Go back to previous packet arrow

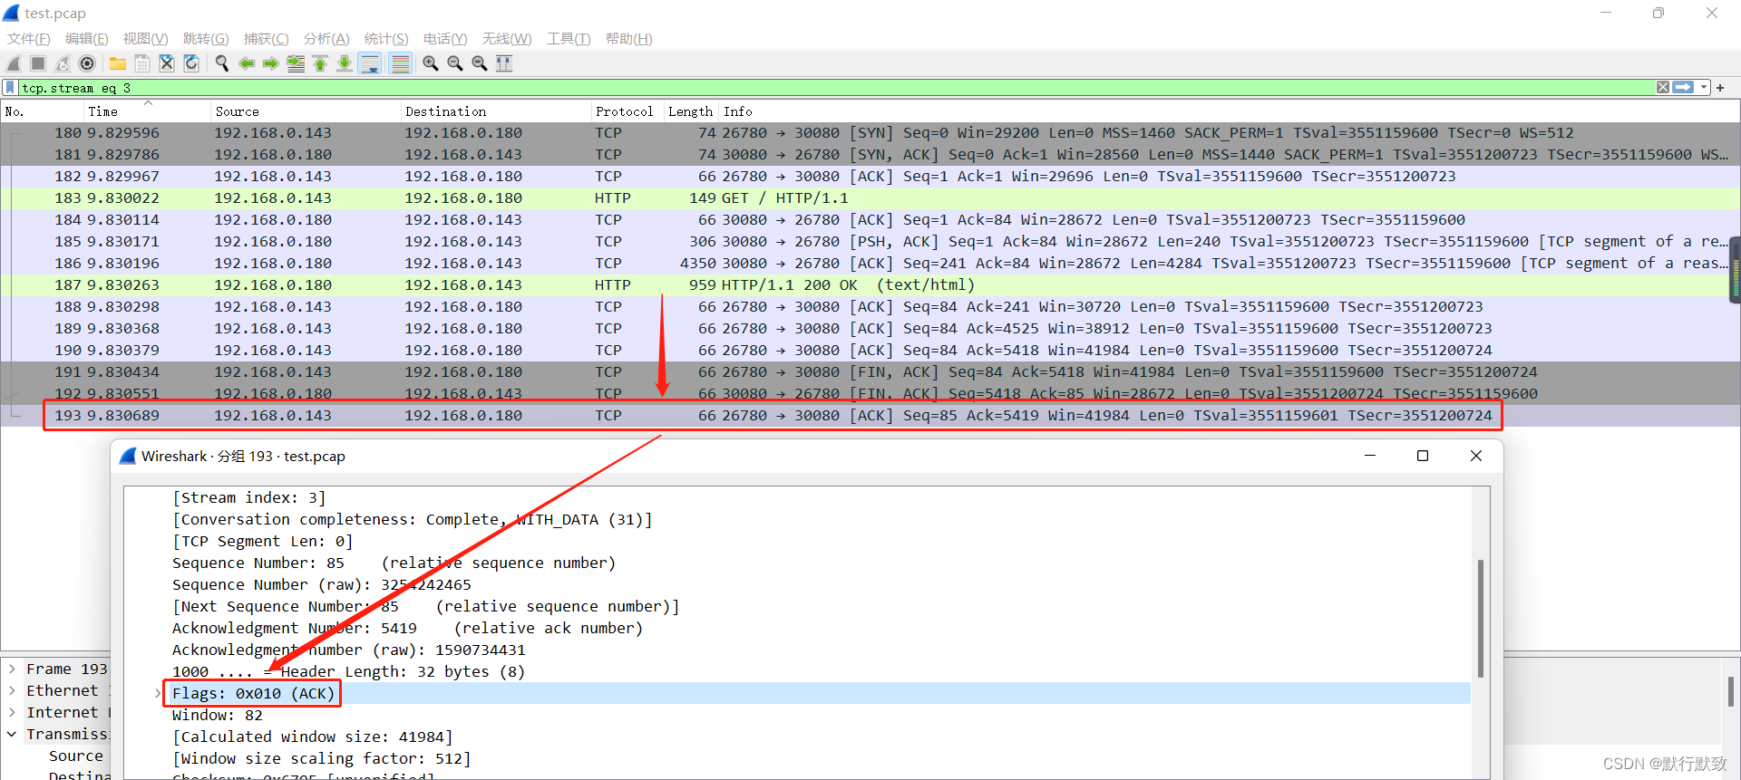click(247, 63)
